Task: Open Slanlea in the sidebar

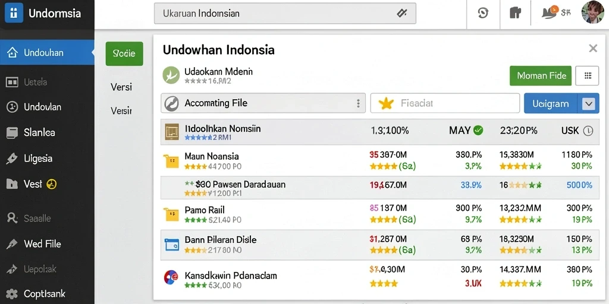Action: point(47,132)
